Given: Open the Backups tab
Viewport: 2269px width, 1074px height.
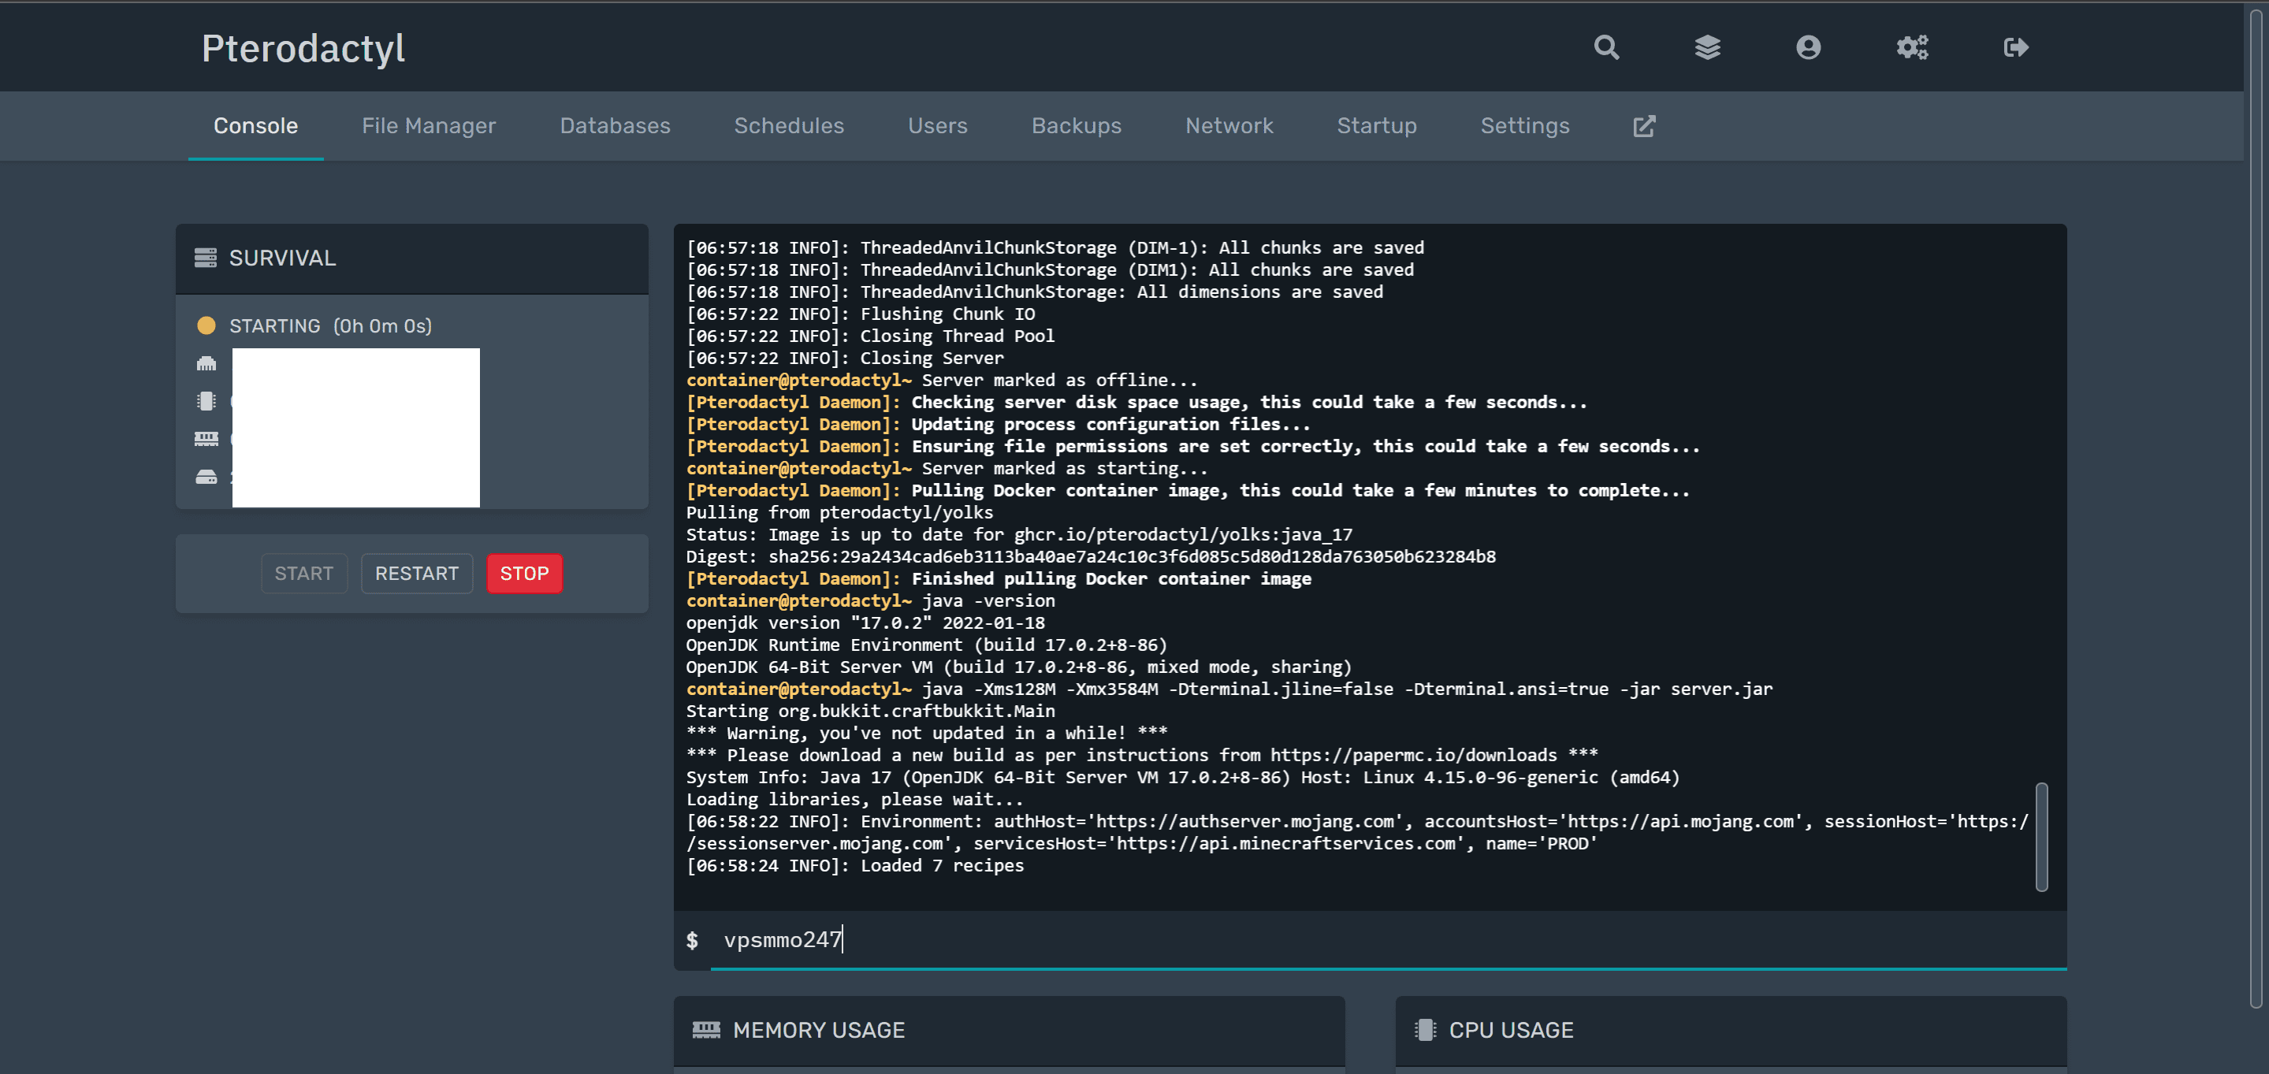Looking at the screenshot, I should (x=1076, y=126).
